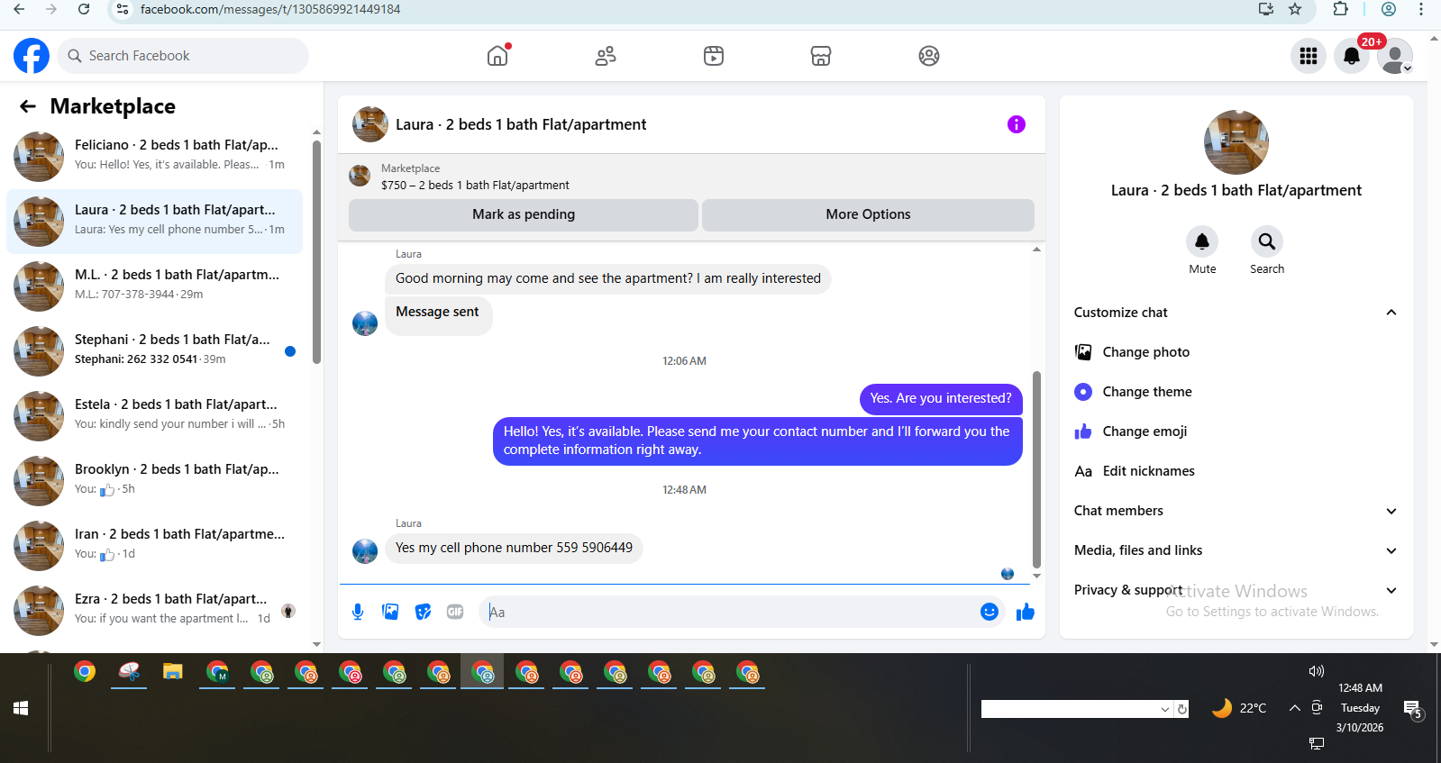Open the Marketplace storefront icon
The image size is (1441, 763).
(x=821, y=56)
